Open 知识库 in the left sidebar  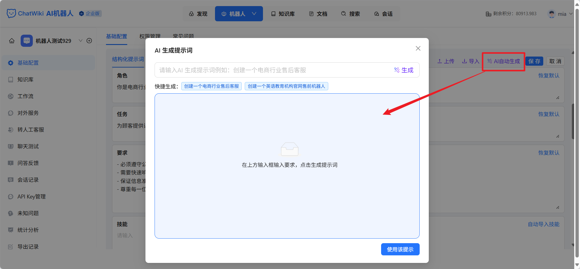point(49,80)
